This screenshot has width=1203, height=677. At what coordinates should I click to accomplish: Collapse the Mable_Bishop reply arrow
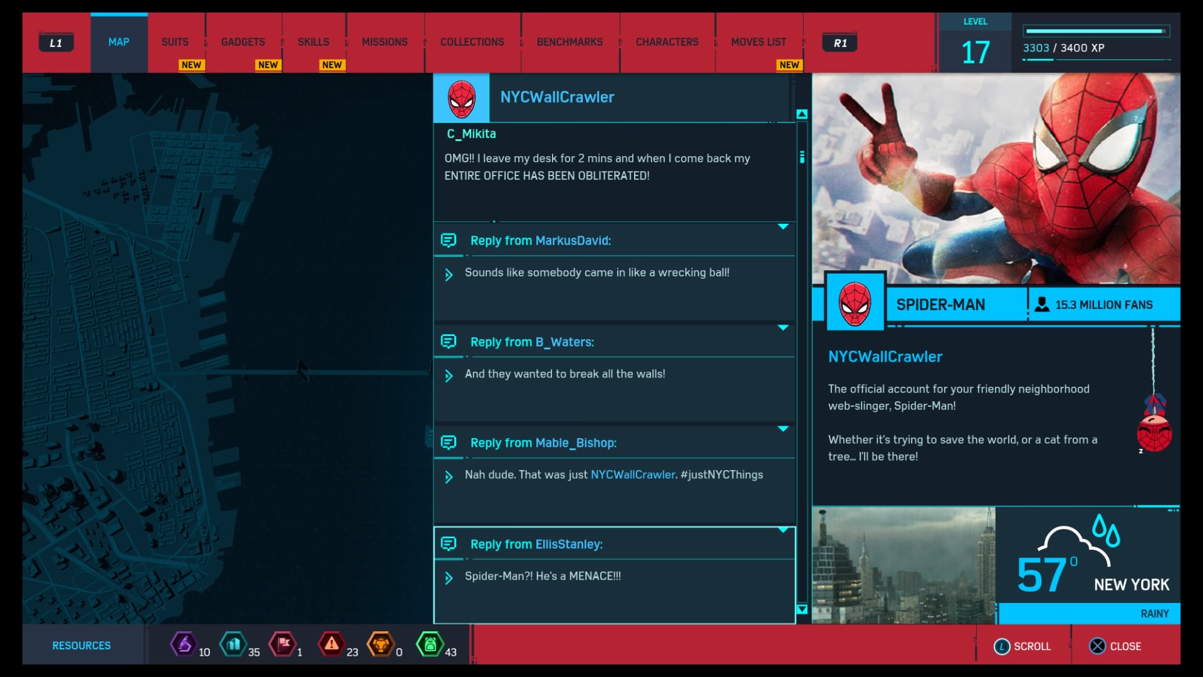783,429
